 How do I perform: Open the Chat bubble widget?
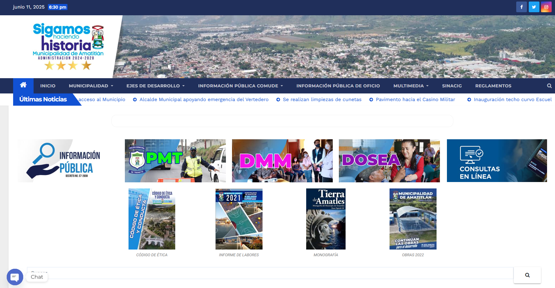tap(15, 277)
